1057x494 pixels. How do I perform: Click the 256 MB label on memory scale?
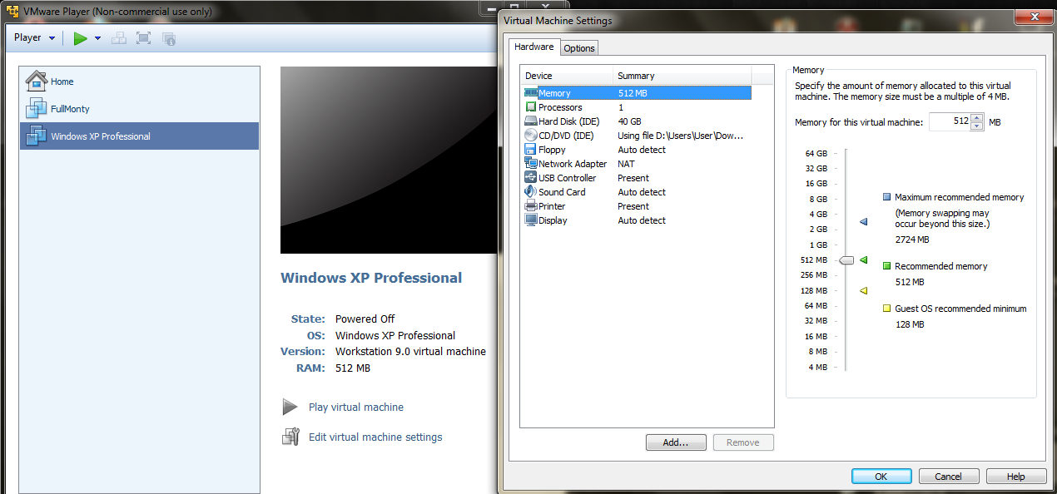coord(814,275)
